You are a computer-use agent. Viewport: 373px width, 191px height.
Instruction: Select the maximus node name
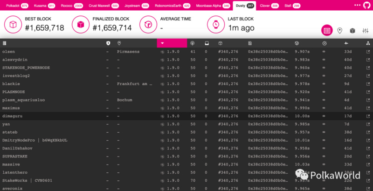(x=11, y=108)
